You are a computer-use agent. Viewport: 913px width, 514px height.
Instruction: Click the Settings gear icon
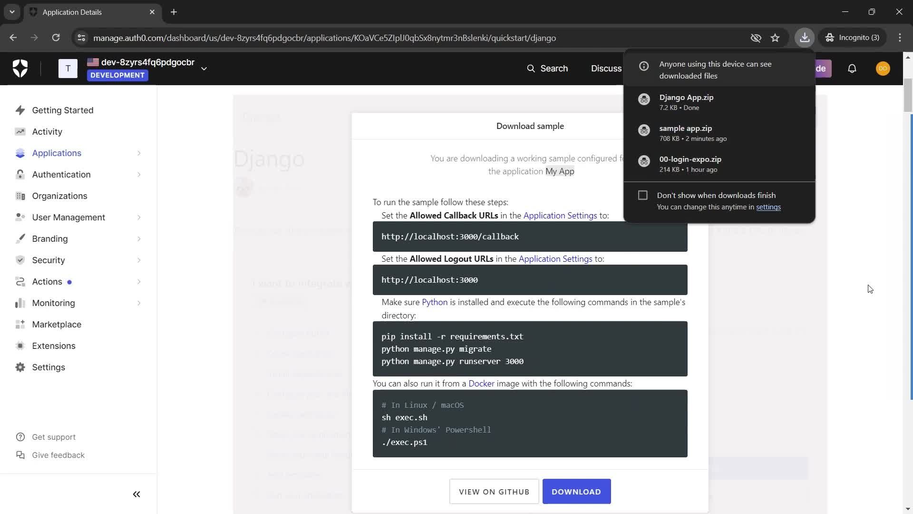20,367
